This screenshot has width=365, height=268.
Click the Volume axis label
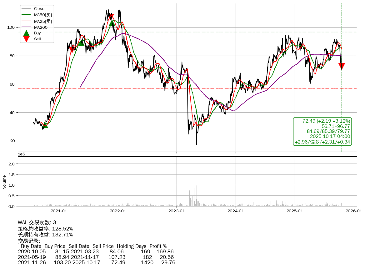[4, 182]
